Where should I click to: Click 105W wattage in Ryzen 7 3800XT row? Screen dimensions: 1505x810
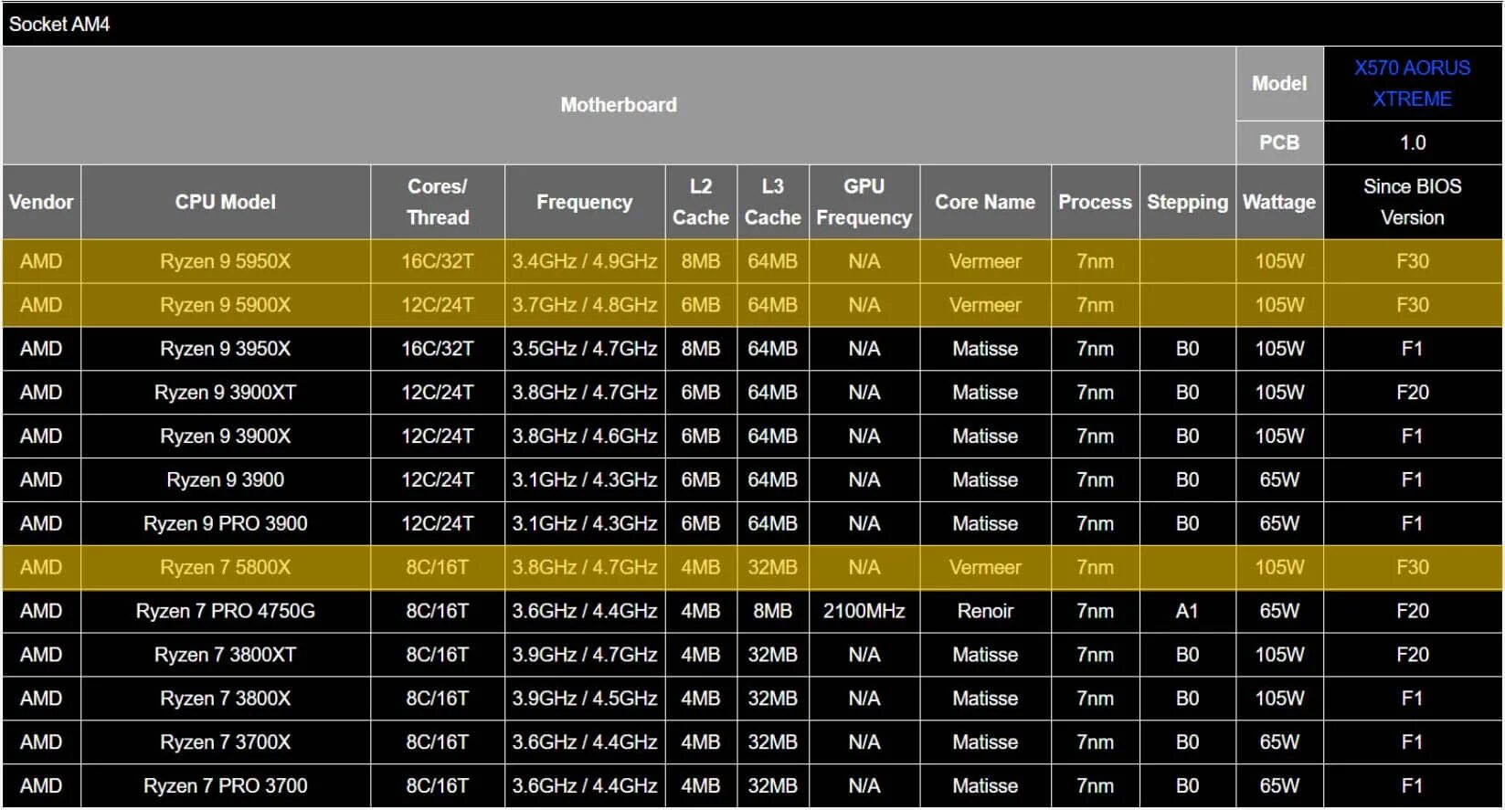(x=1279, y=655)
